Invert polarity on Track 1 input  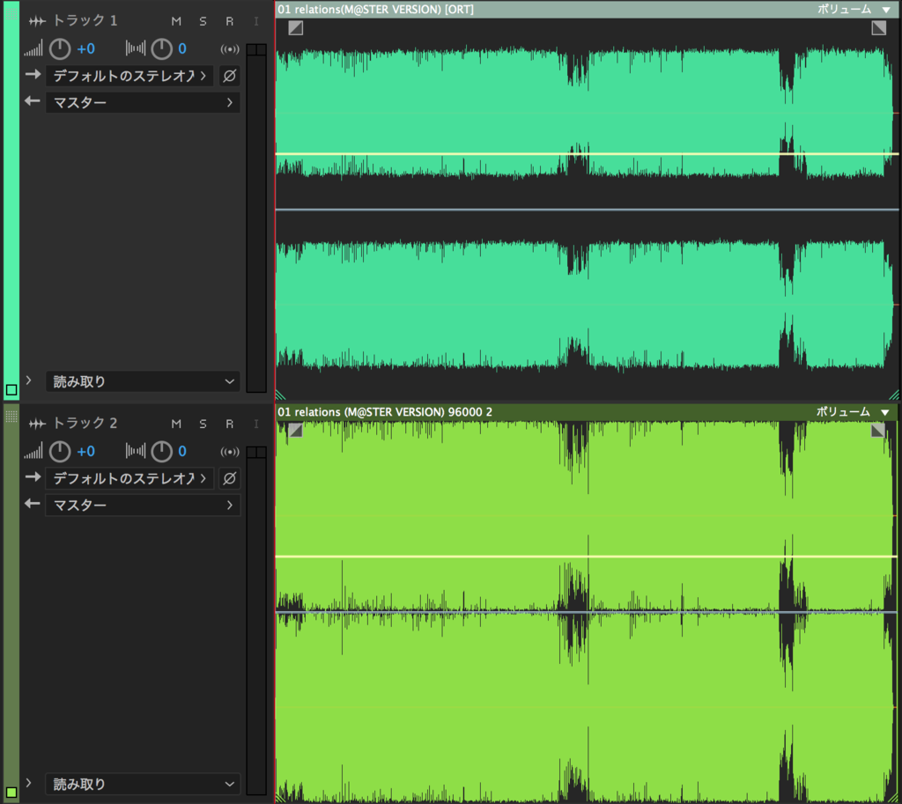(x=230, y=76)
